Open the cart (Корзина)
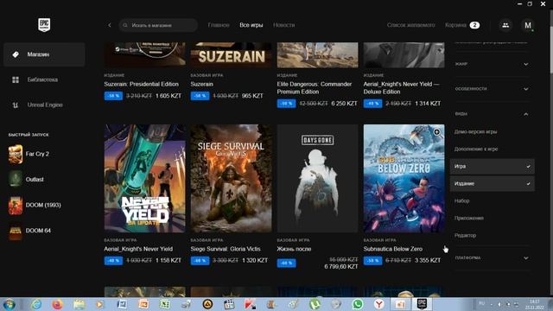The height and width of the screenshot is (311, 553). coord(462,25)
